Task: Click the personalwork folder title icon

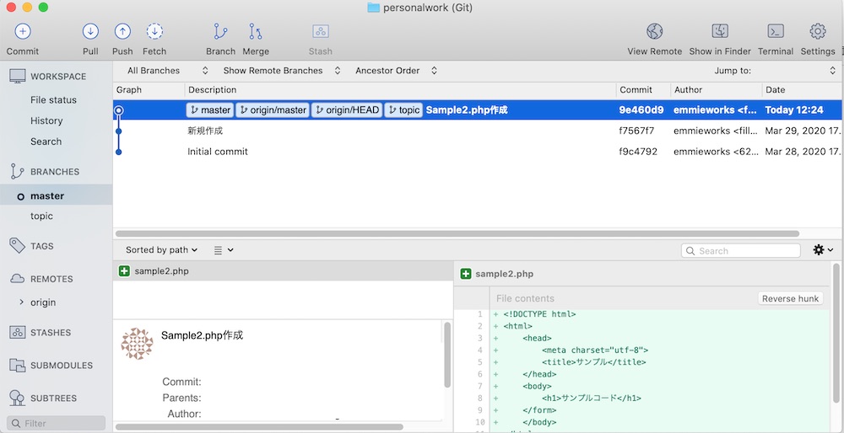Action: pyautogui.click(x=373, y=8)
